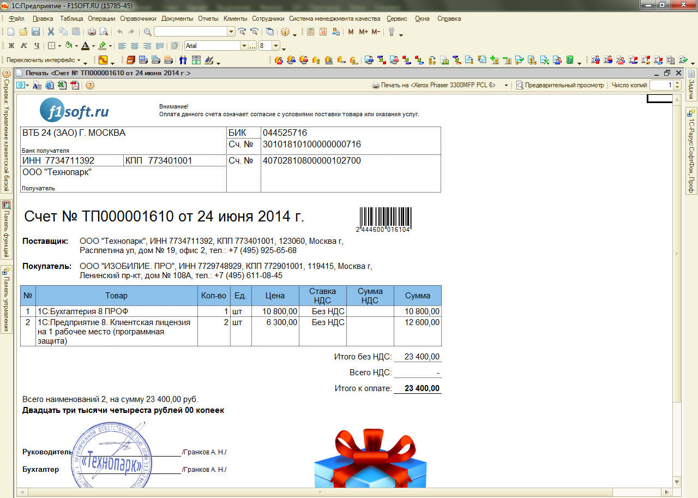Open the Документы menu
698x498 pixels.
pos(177,19)
